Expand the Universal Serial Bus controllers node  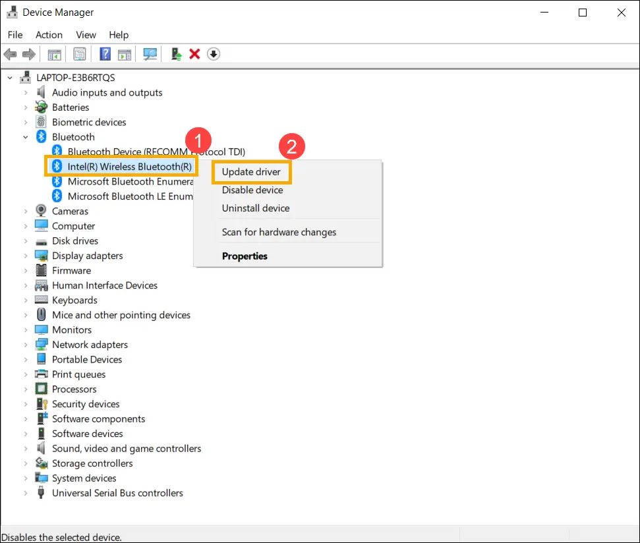click(26, 493)
